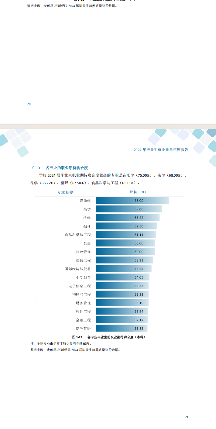Viewport: 216px width, 429px height.
Task: Click the 53.19 value bar
Action: (122, 303)
